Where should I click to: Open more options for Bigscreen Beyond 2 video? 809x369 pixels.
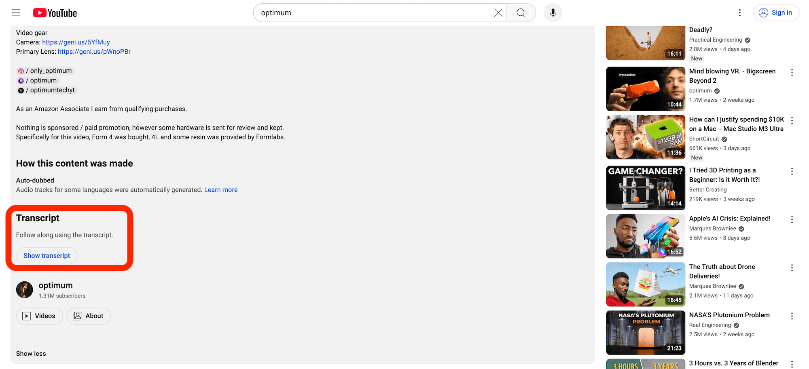point(792,72)
